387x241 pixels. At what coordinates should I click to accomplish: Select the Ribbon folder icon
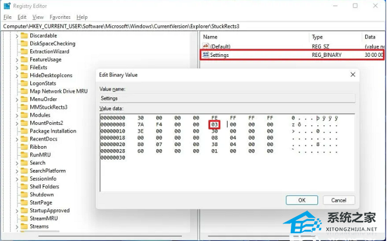pos(25,147)
